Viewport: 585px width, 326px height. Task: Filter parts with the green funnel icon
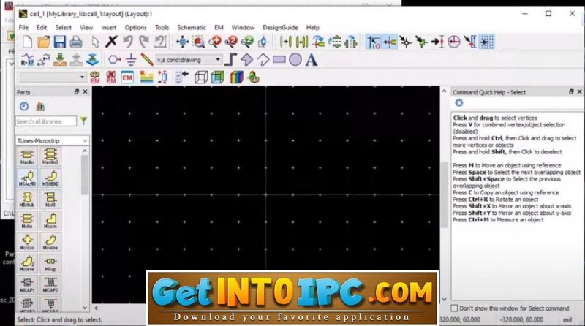83,121
